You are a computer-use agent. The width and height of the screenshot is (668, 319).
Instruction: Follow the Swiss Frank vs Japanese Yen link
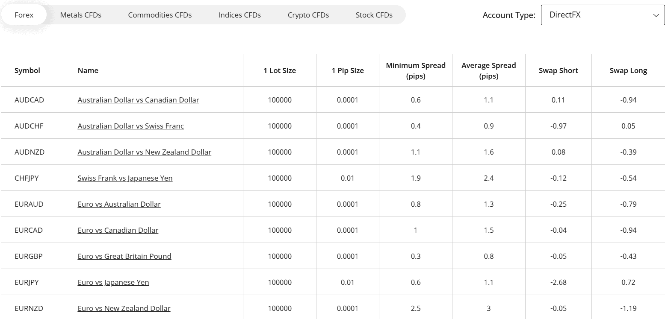click(125, 178)
